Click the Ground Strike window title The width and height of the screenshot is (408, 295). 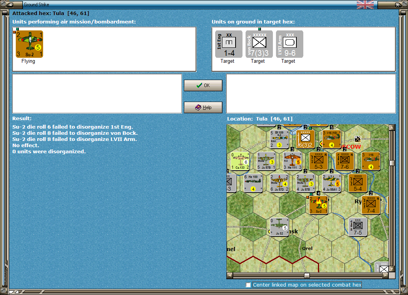pos(37,4)
